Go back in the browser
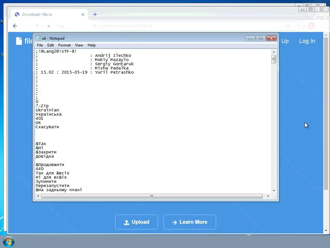The width and height of the screenshot is (330, 248). coord(15,26)
